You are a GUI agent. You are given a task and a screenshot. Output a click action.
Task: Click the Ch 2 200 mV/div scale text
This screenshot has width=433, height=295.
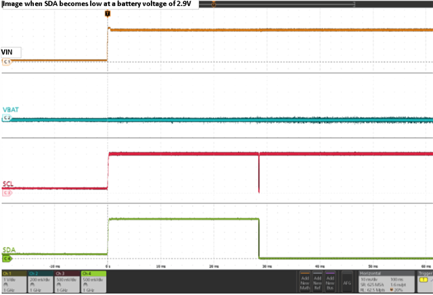click(41, 279)
